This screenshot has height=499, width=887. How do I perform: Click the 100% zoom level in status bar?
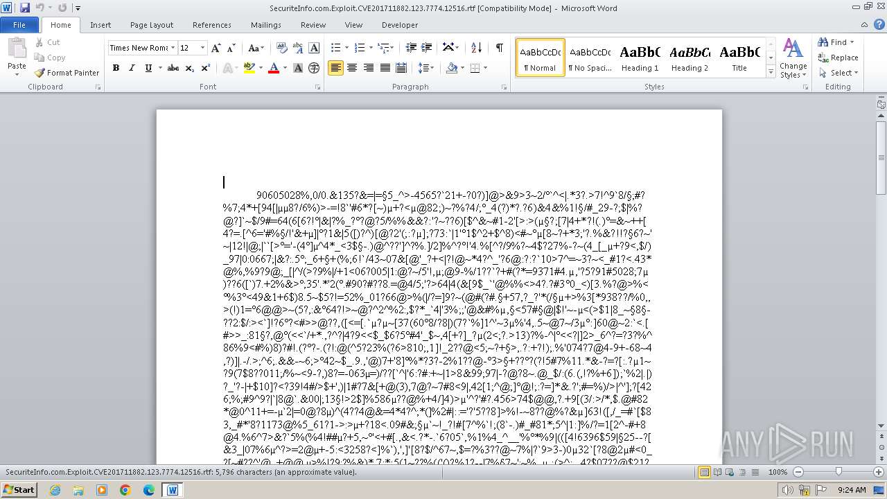point(778,472)
